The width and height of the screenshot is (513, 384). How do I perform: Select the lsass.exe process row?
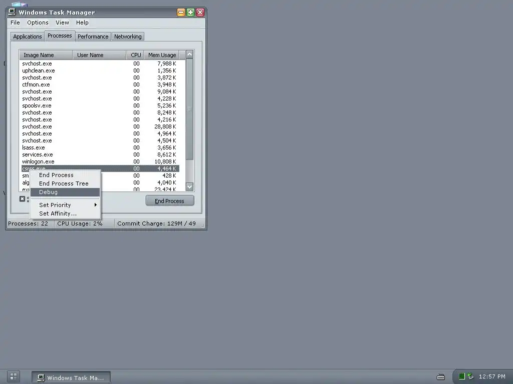[x=100, y=147]
